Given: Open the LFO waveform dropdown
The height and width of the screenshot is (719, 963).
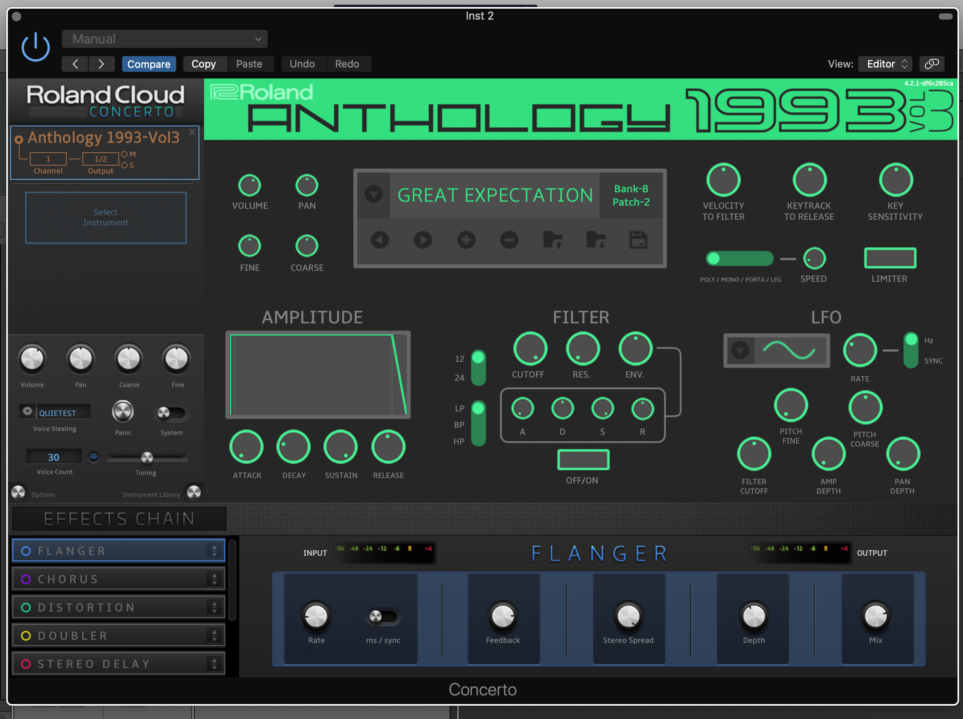Looking at the screenshot, I should pos(740,350).
